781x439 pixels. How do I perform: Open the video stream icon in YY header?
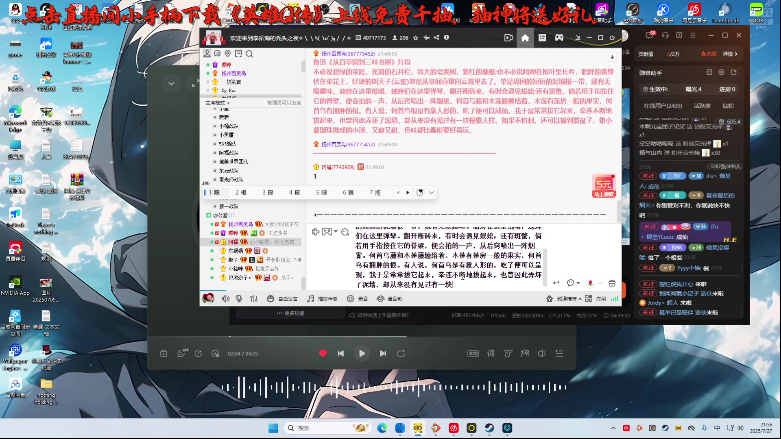pos(508,38)
